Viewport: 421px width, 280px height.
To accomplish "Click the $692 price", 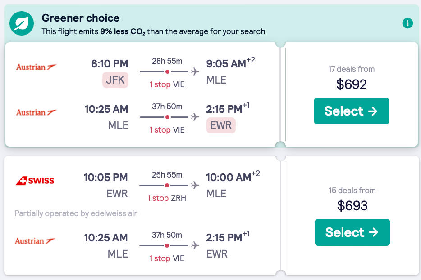I will (352, 84).
